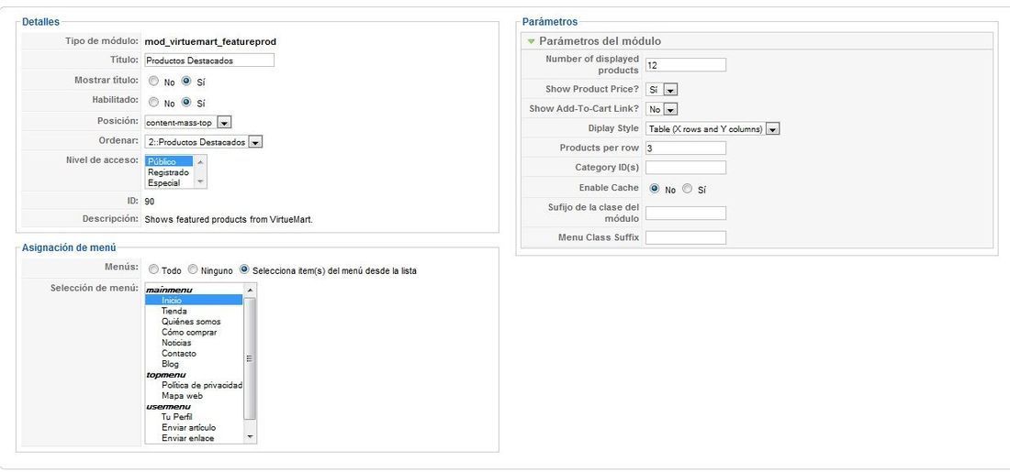Select 'Cómo comprar' in menu selection list
This screenshot has height=472, width=1010.
click(x=194, y=333)
